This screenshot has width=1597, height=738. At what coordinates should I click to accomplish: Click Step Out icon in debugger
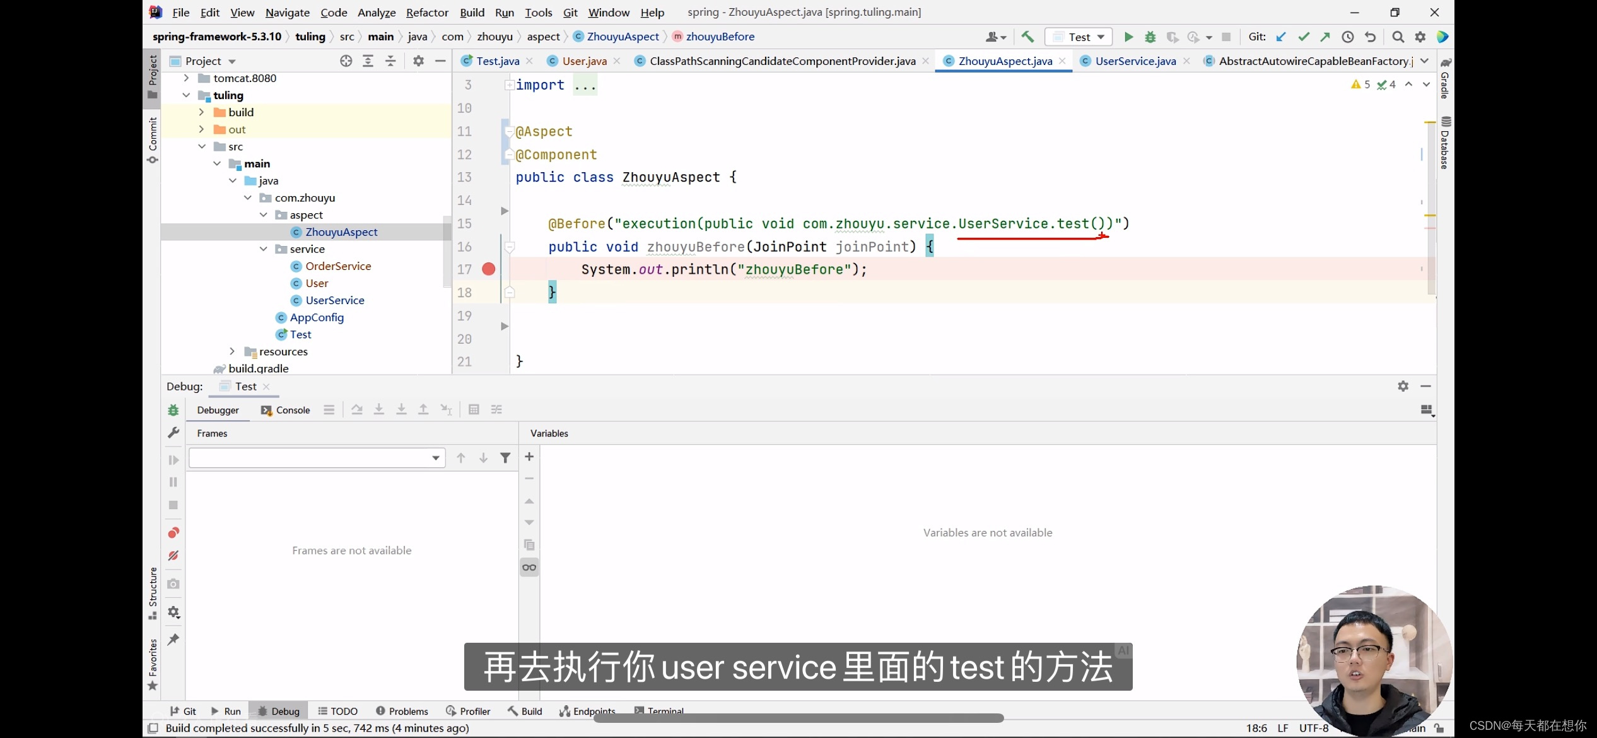tap(423, 409)
